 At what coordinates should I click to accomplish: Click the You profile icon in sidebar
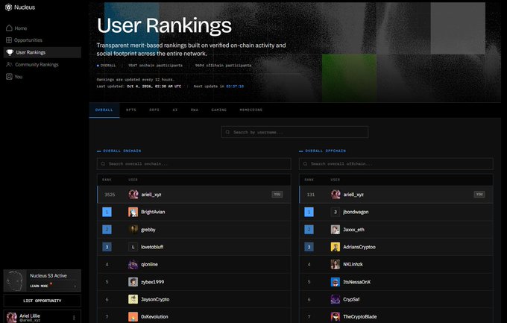[x=9, y=77]
